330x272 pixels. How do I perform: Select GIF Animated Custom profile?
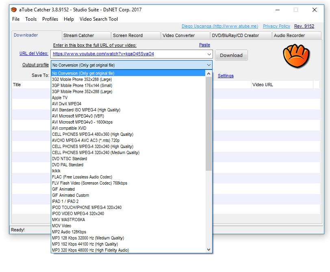[x=128, y=196]
